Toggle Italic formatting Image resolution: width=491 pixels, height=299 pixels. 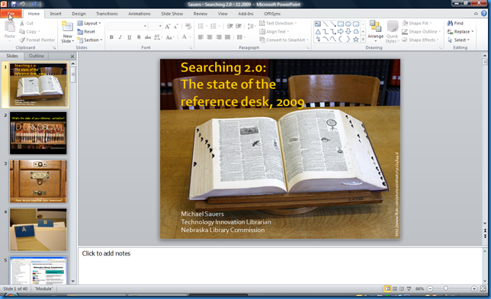(120, 37)
